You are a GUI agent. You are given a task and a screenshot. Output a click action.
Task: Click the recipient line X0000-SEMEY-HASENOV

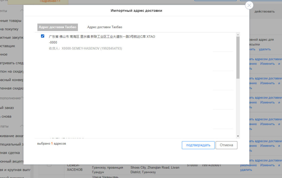pos(85,48)
